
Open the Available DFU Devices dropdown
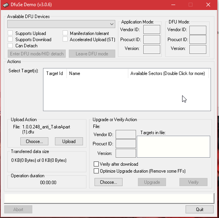click(x=61, y=24)
